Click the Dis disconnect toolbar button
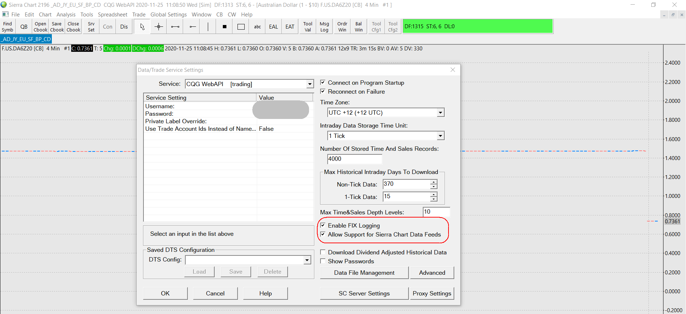The width and height of the screenshot is (686, 314). [x=124, y=27]
